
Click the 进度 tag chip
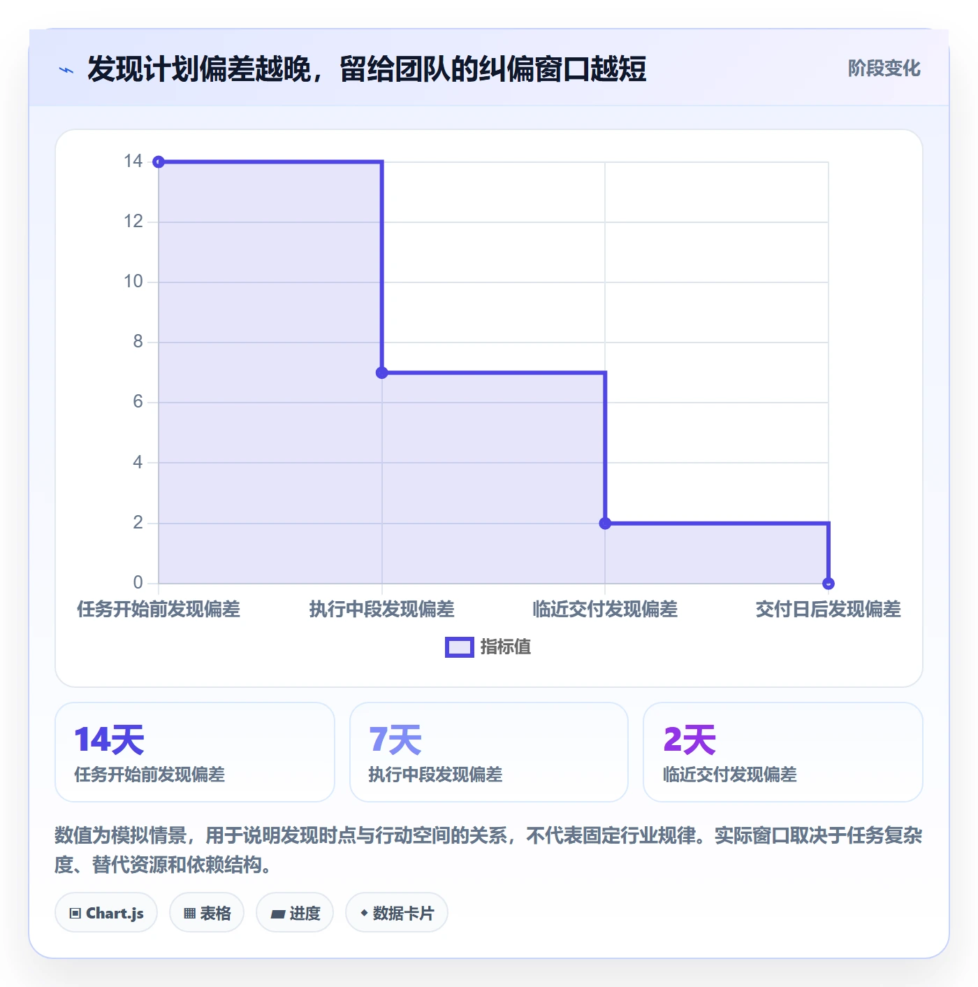[x=295, y=912]
